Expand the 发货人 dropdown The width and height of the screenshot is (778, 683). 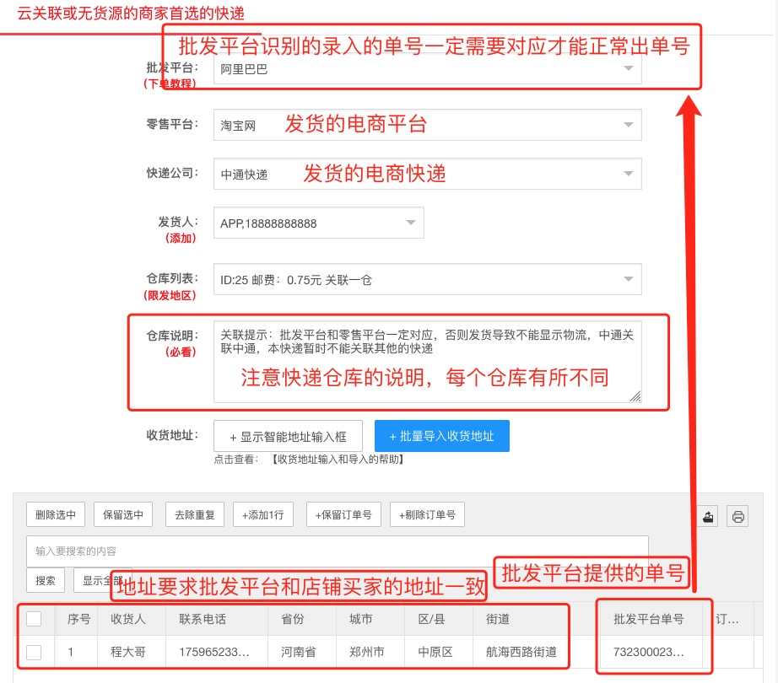[x=318, y=223]
